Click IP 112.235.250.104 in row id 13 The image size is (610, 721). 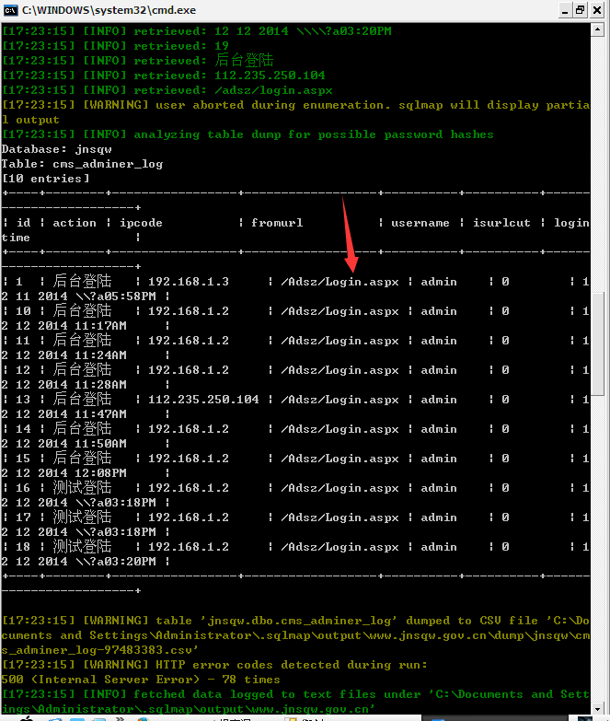(203, 399)
